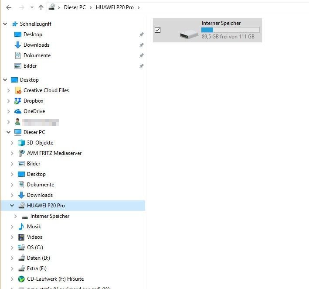Screen dimensions: 309x289
Task: Click the Dropbox icon in the tree
Action: tap(18, 101)
